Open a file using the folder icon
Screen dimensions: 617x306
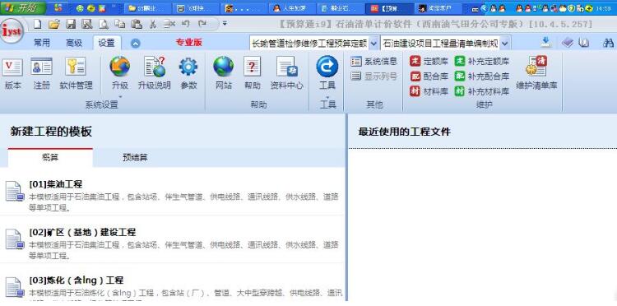(x=54, y=25)
